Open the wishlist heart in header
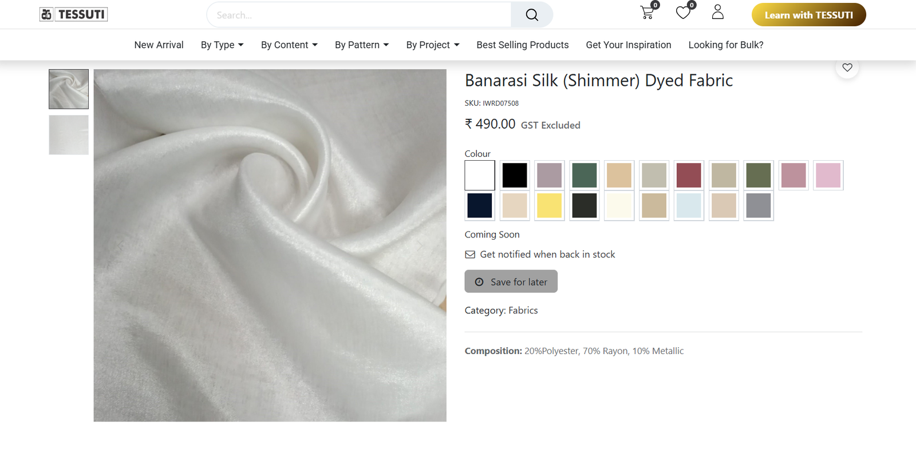Image resolution: width=916 pixels, height=449 pixels. [x=683, y=13]
